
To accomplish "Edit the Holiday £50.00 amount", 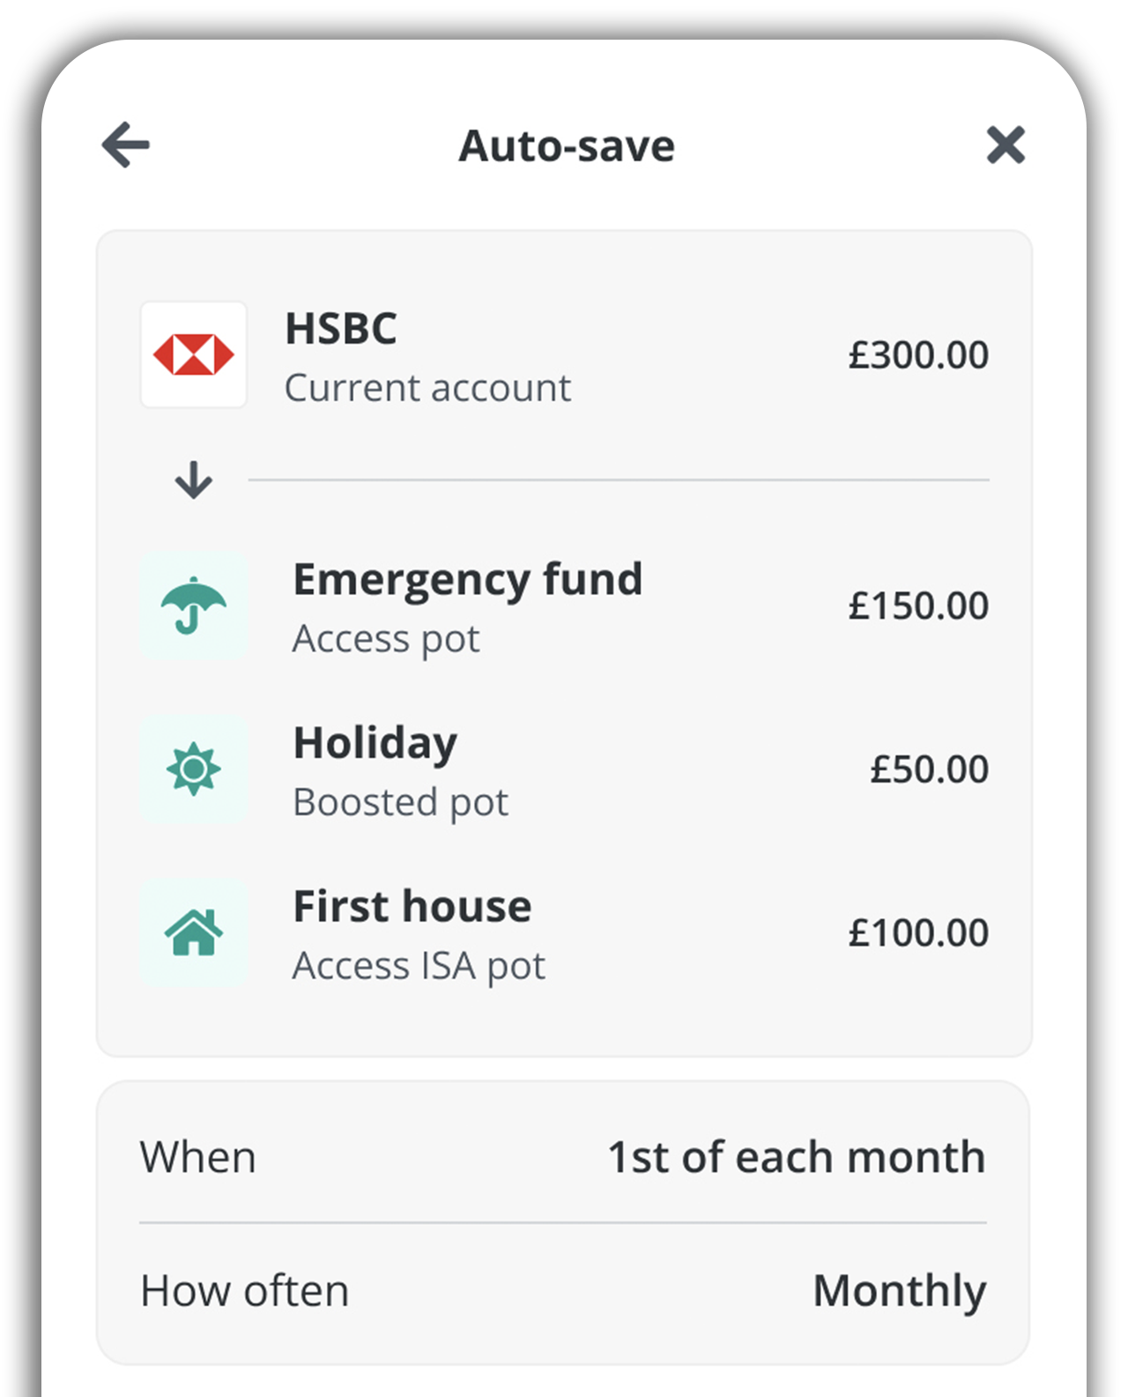I will 930,769.
